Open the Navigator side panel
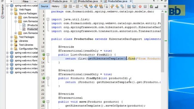Viewport: 194px width, 109px height. pos(2,12)
